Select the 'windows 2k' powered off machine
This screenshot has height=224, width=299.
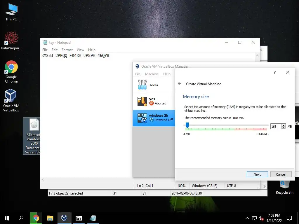154,118
